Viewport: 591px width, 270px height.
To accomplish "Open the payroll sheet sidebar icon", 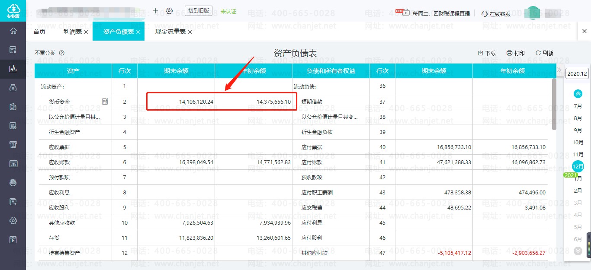I will click(x=13, y=126).
